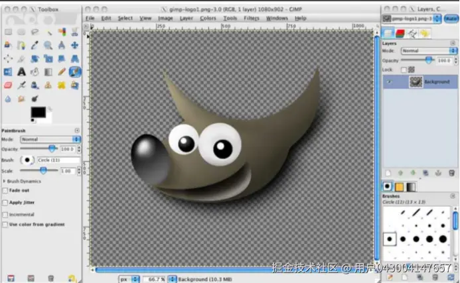Swap foreground and background colors

50,109
